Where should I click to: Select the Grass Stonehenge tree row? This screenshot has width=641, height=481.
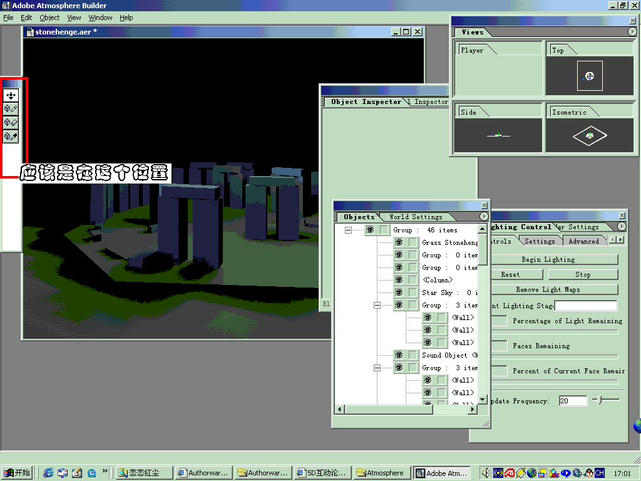[449, 242]
